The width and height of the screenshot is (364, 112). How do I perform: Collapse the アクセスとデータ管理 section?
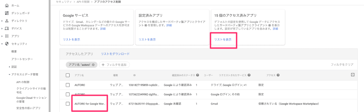click(x=9, y=74)
